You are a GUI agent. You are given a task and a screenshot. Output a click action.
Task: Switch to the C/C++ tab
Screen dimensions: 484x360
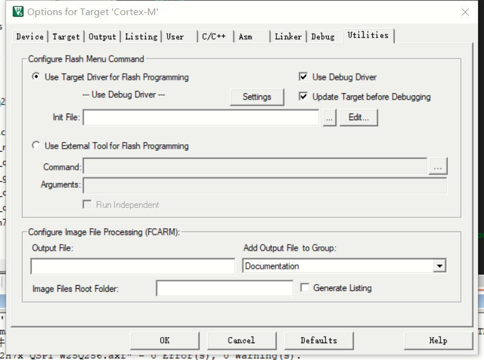[215, 37]
